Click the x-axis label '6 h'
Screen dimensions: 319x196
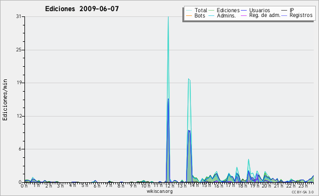97,185
